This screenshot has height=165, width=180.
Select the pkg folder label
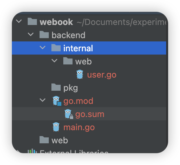coord(71,88)
